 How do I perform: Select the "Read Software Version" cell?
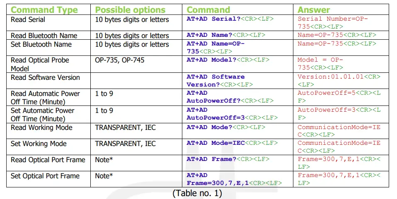[45, 77]
